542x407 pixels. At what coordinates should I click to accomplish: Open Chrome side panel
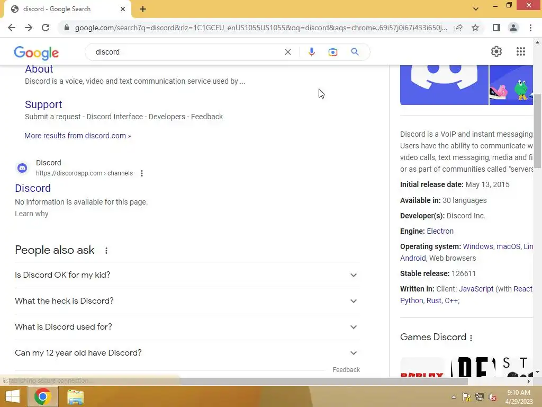[x=496, y=28]
